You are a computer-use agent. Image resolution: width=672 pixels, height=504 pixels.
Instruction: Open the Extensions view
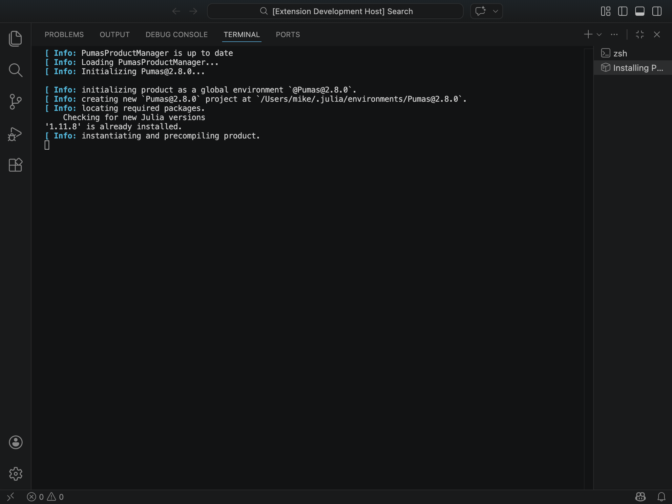pyautogui.click(x=15, y=165)
